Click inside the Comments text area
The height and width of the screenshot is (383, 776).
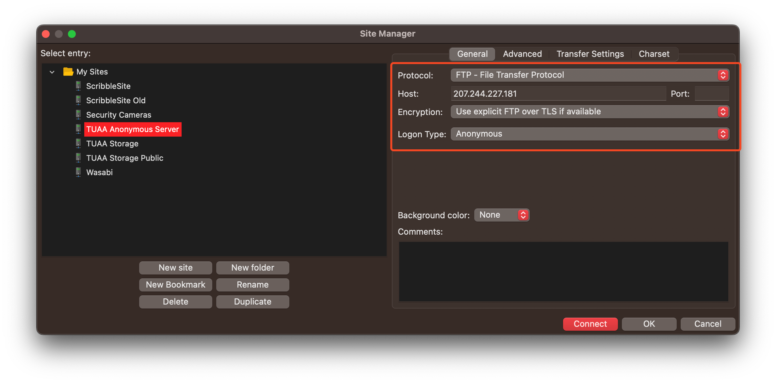pos(563,271)
